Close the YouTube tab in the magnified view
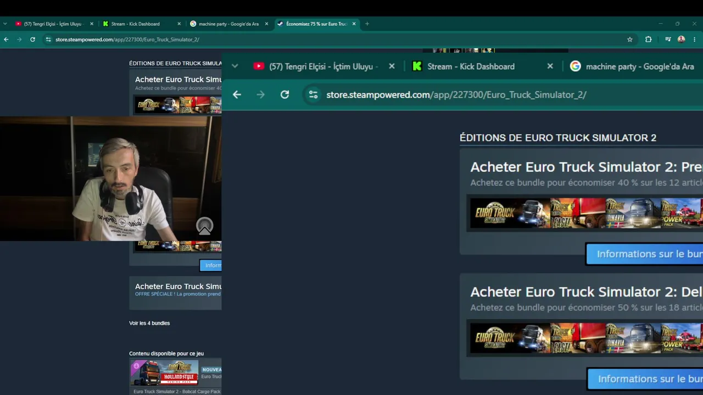The height and width of the screenshot is (395, 703). click(x=392, y=66)
